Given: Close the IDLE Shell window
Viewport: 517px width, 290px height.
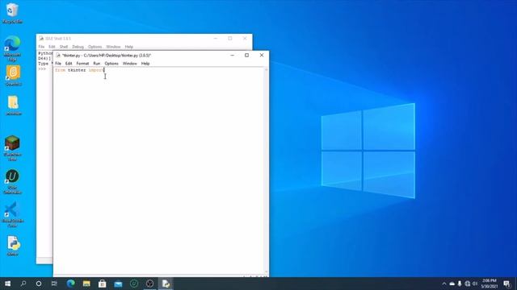Looking at the screenshot, I should point(245,39).
